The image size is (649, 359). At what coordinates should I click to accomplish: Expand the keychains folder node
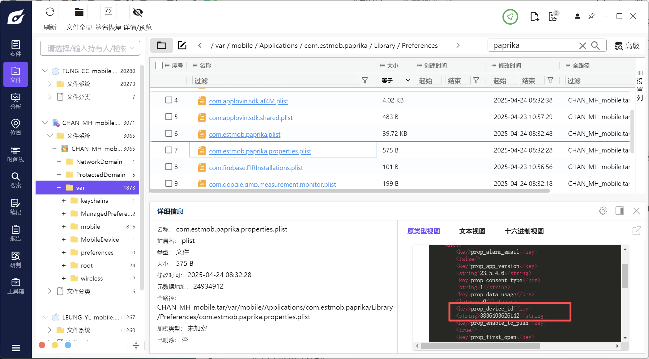pos(64,201)
